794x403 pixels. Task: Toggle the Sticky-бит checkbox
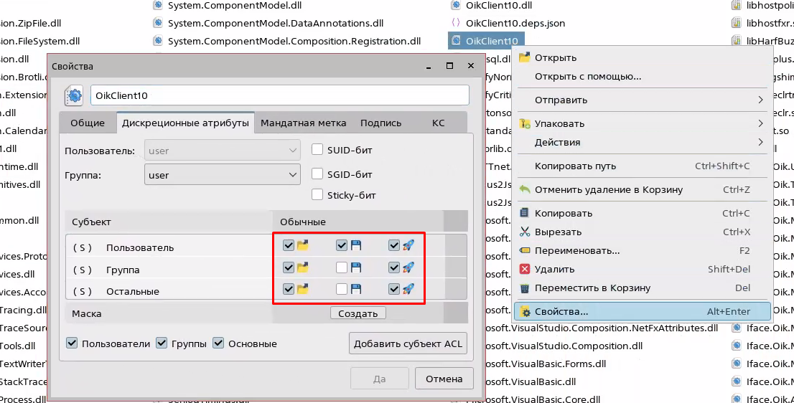click(317, 194)
